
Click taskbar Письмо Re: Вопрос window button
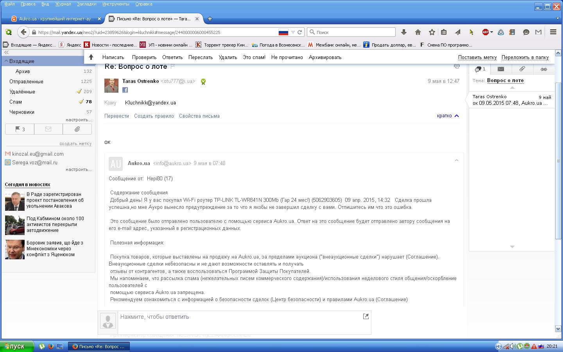pos(99,346)
